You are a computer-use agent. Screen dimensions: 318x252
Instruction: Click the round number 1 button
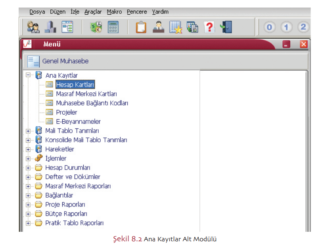click(286, 27)
